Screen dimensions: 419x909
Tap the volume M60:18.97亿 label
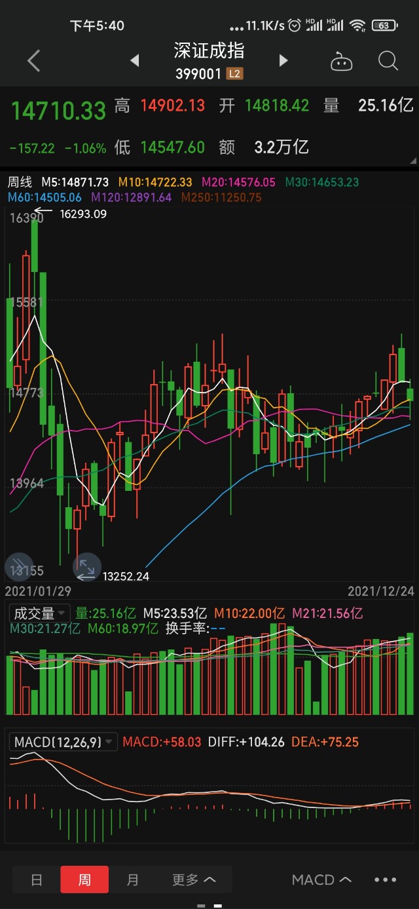pyautogui.click(x=122, y=629)
